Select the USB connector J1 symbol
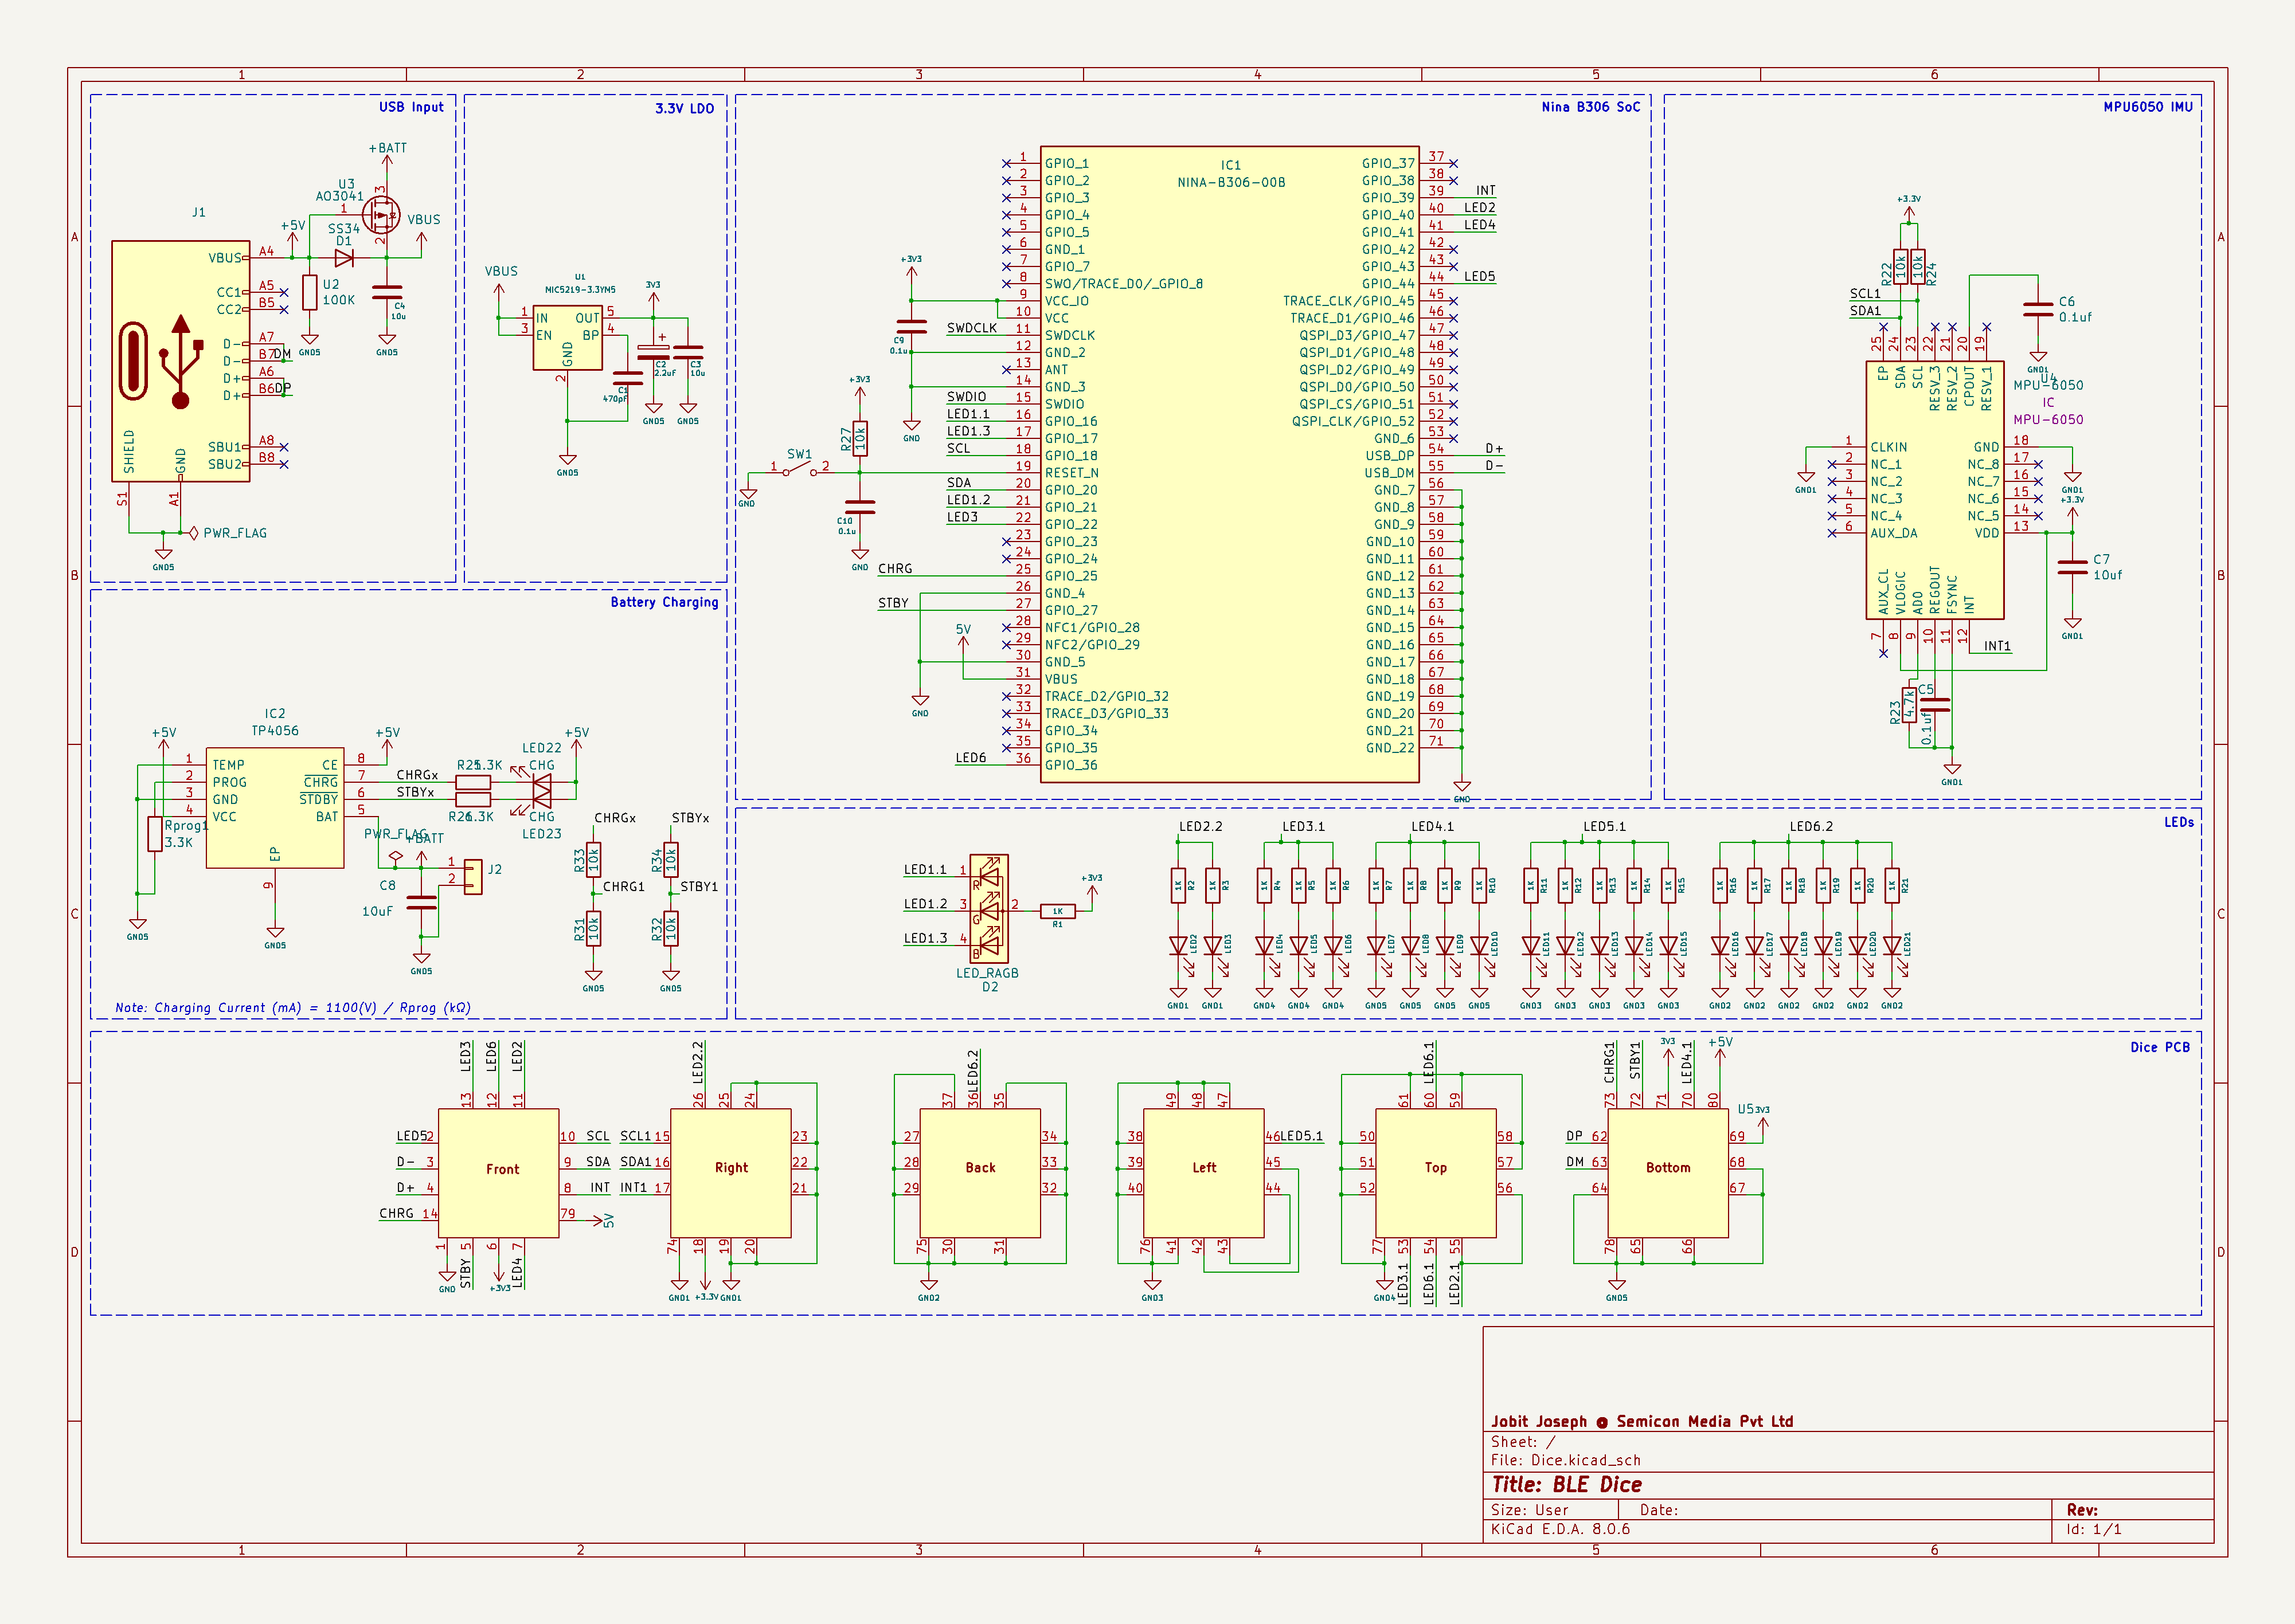The width and height of the screenshot is (2295, 1624). point(180,361)
